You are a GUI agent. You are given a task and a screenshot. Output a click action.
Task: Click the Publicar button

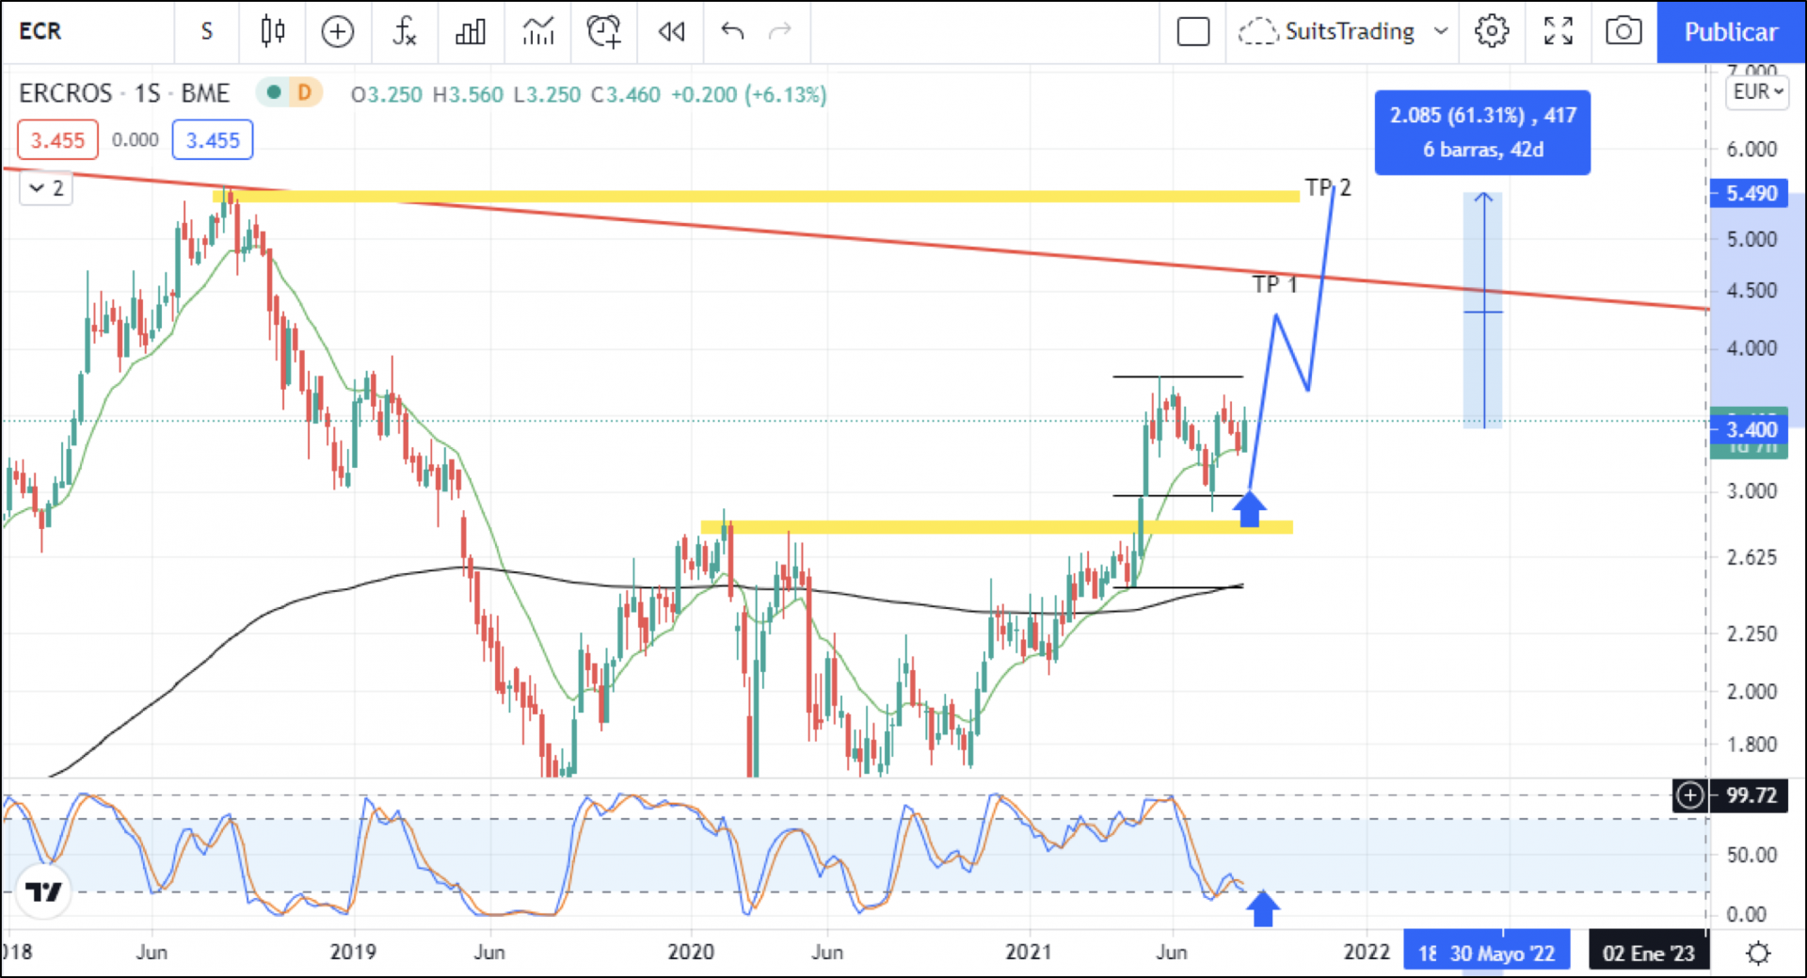(1730, 32)
